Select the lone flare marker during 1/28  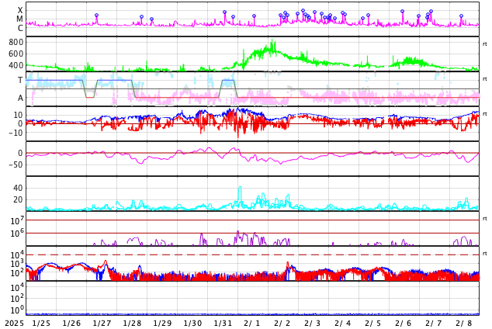point(141,17)
